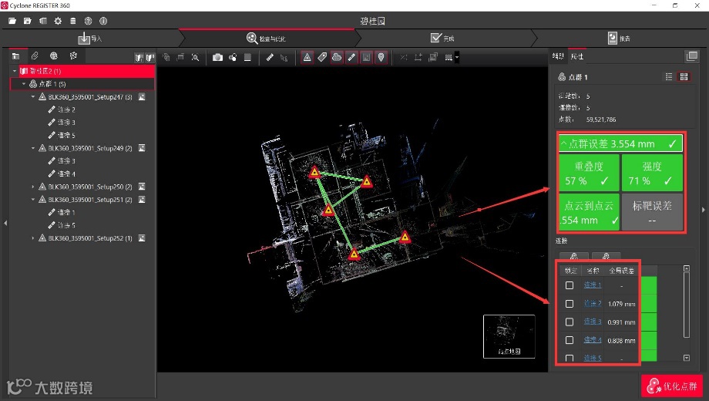Open the help question mark icon
Viewport: 709px width, 401px height.
88,21
